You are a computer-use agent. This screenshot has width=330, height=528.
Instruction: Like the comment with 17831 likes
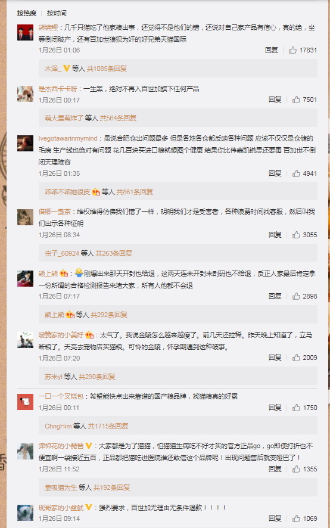pos(292,50)
